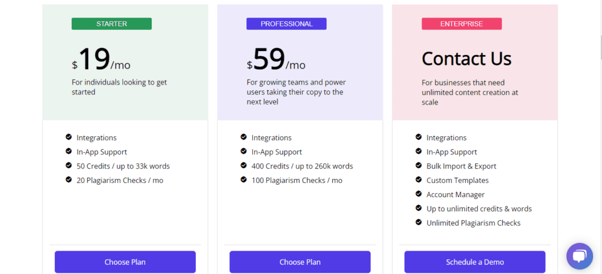Viewport: 602px width, 274px height.
Task: Click checkmark icon next to Unlimited Plagiarism Checks
Action: pyautogui.click(x=419, y=222)
